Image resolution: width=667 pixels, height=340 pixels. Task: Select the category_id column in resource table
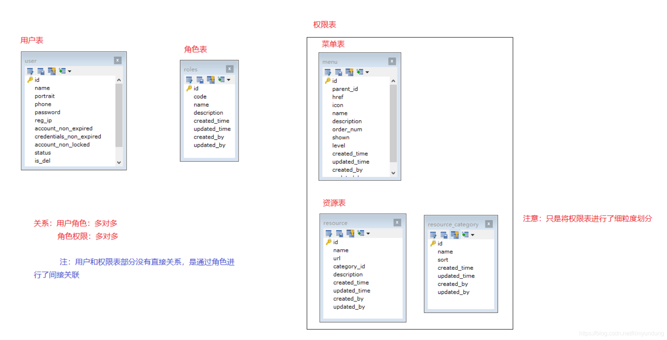click(x=349, y=266)
